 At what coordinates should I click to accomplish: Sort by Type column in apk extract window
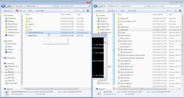coord(171,15)
